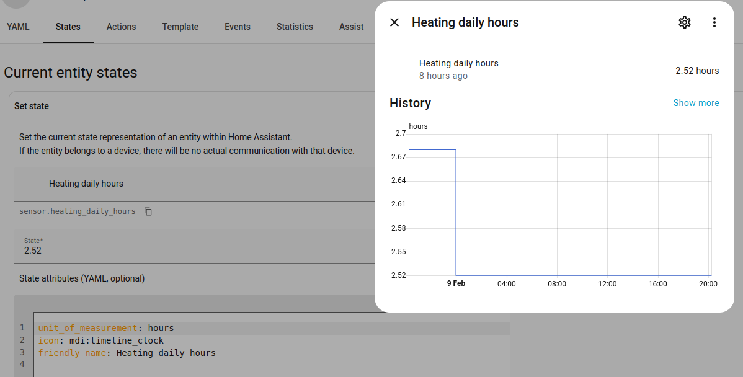Open the dialog's three-dot overflow menu
The width and height of the screenshot is (743, 377).
tap(714, 23)
